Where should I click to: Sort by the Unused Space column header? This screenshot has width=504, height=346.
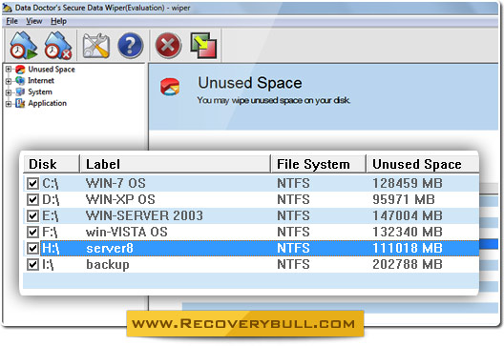pyautogui.click(x=422, y=164)
